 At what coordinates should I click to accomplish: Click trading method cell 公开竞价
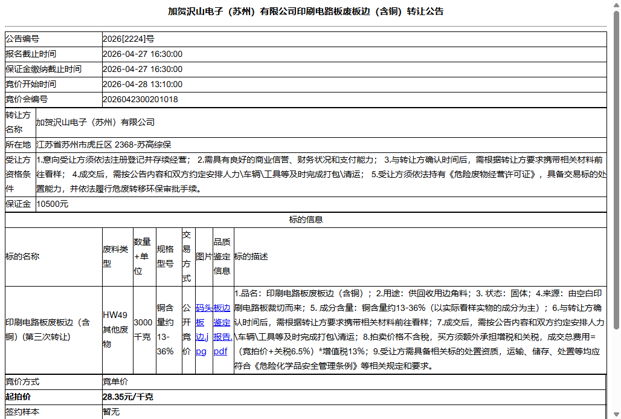[188, 330]
